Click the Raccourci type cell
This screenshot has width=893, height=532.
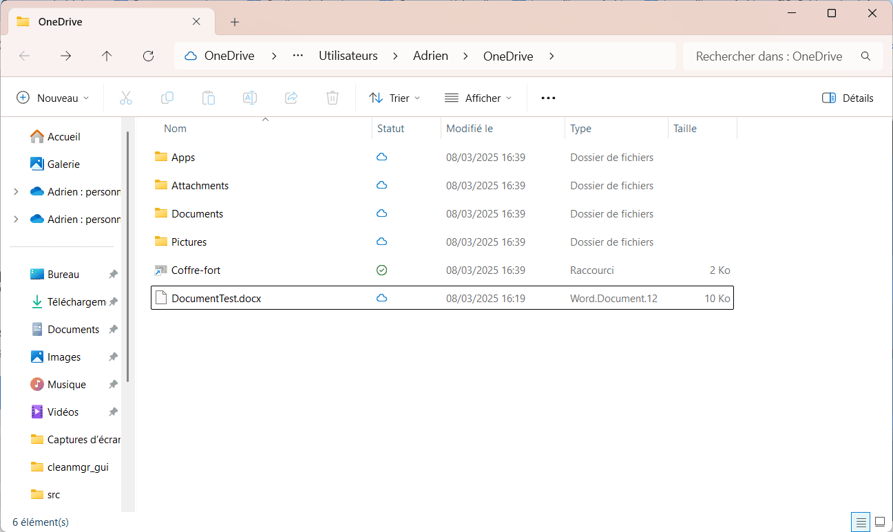click(592, 270)
